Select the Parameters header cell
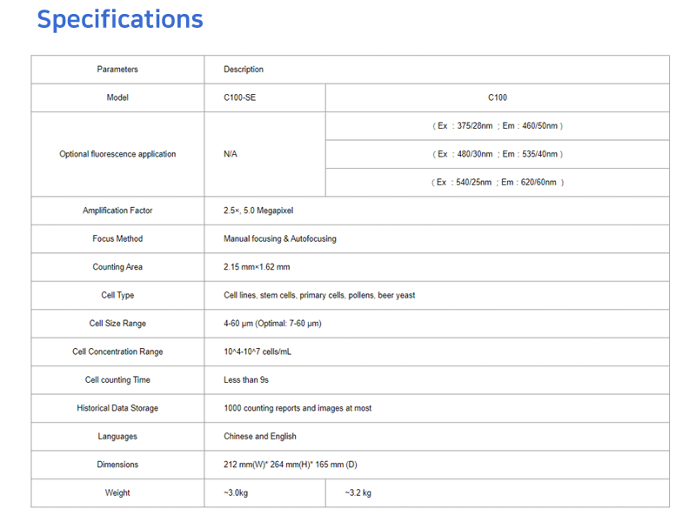The width and height of the screenshot is (696, 529). (117, 70)
